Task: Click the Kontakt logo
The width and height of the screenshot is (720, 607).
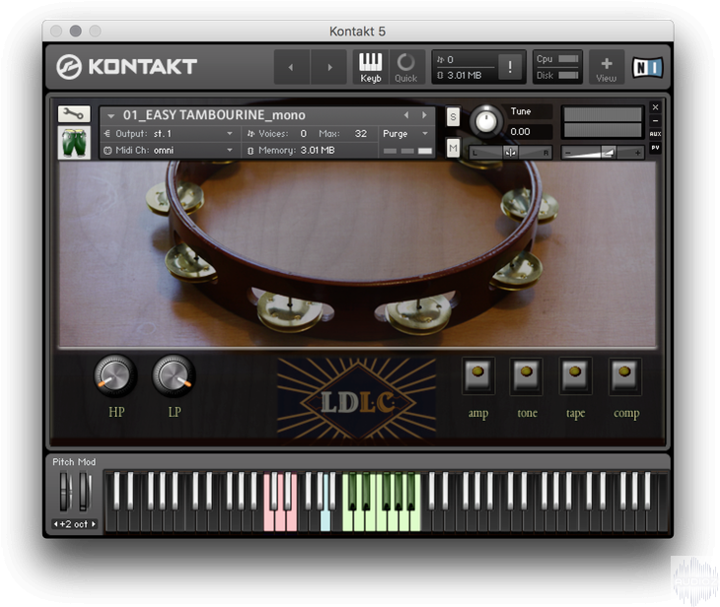Action: pos(126,67)
